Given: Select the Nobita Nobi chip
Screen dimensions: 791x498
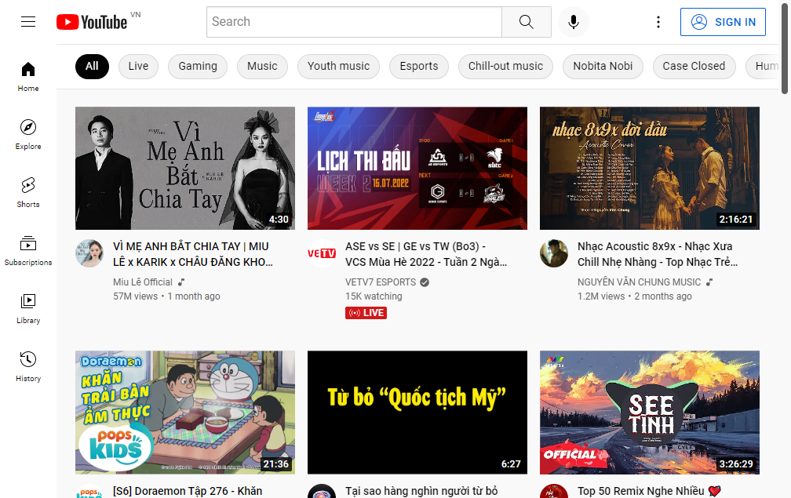Looking at the screenshot, I should [x=603, y=66].
